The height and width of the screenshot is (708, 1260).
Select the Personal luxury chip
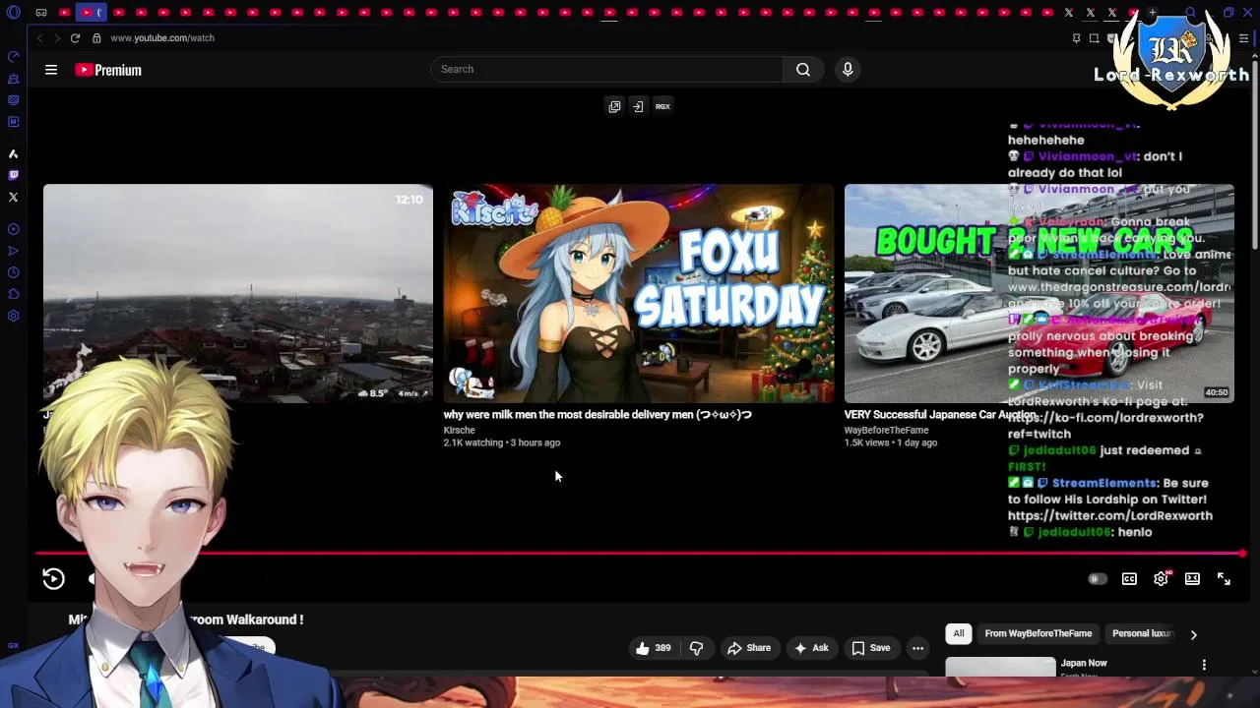(x=1142, y=633)
